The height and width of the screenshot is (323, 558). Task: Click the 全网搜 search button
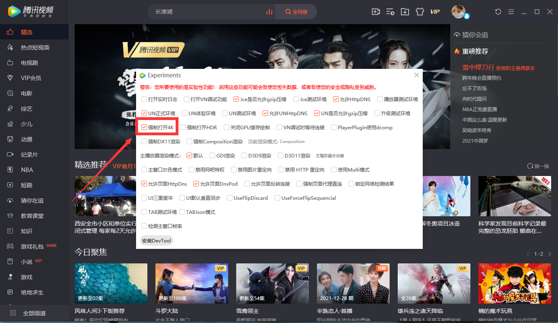[x=296, y=12]
